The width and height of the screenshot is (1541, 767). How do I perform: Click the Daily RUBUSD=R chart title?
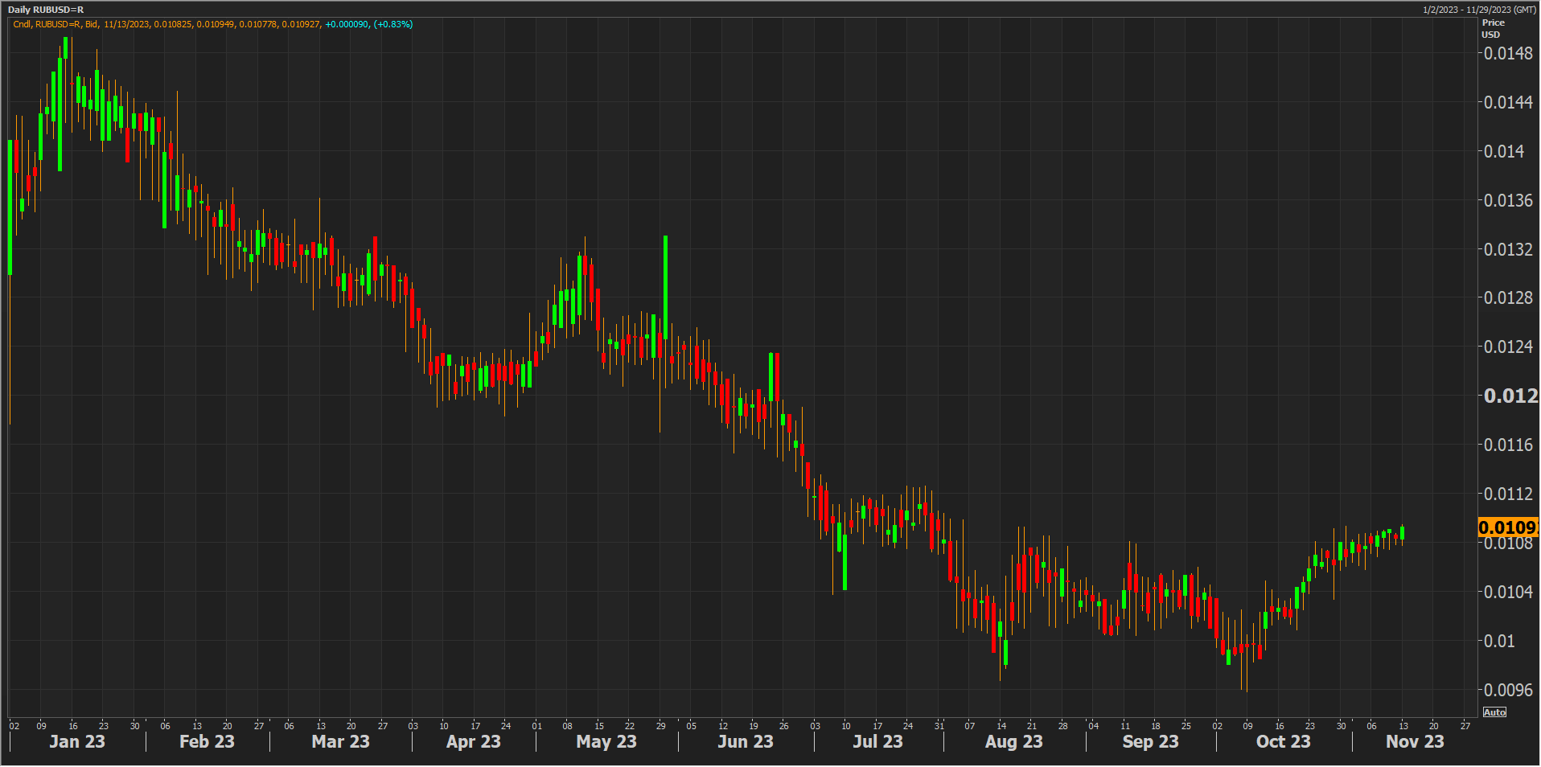click(x=46, y=10)
